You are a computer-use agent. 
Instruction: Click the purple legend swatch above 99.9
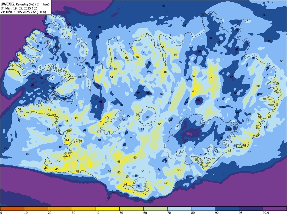275,209
